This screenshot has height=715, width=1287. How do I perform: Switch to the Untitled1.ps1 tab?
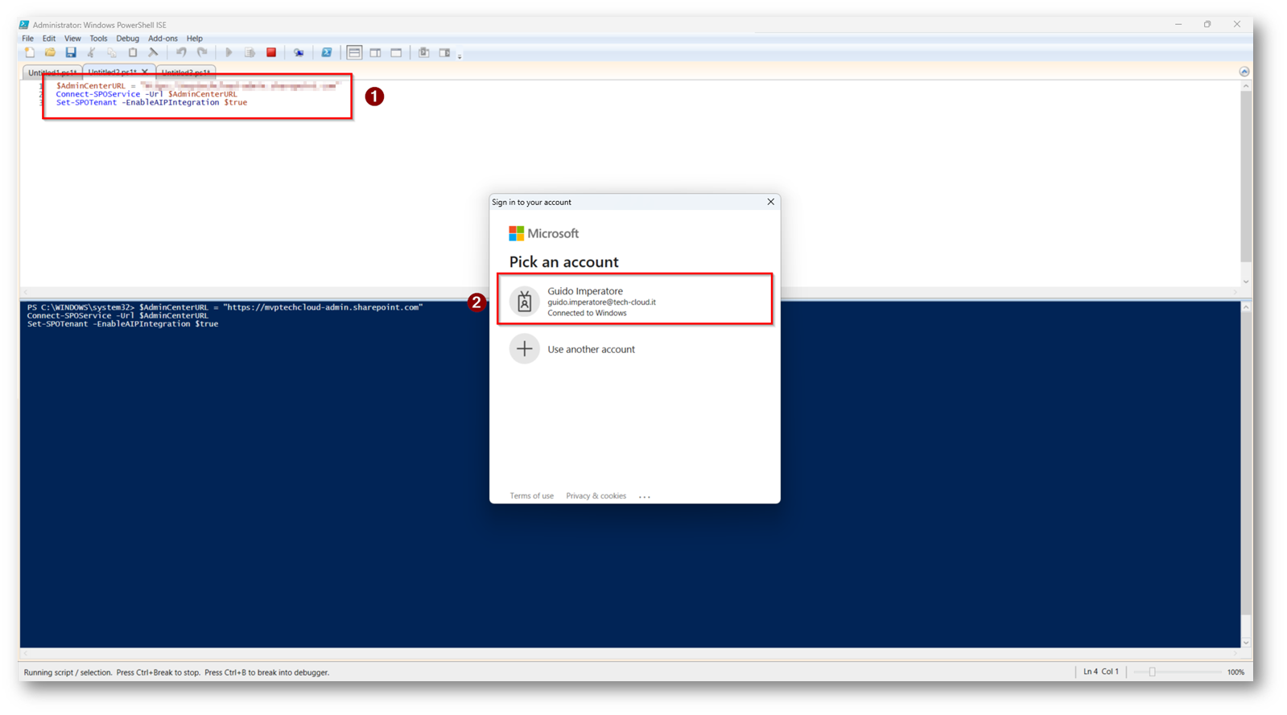click(x=52, y=72)
